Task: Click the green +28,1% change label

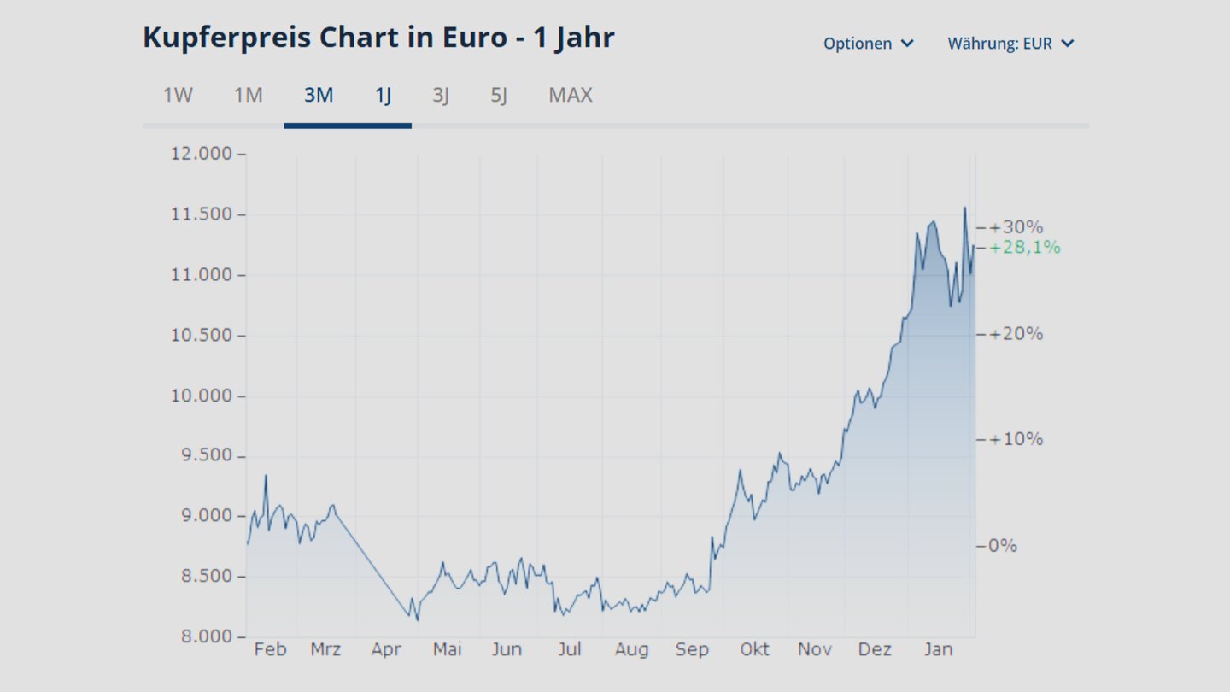Action: pyautogui.click(x=1025, y=248)
